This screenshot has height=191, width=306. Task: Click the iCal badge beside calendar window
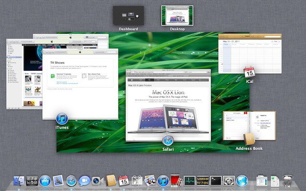(x=249, y=73)
